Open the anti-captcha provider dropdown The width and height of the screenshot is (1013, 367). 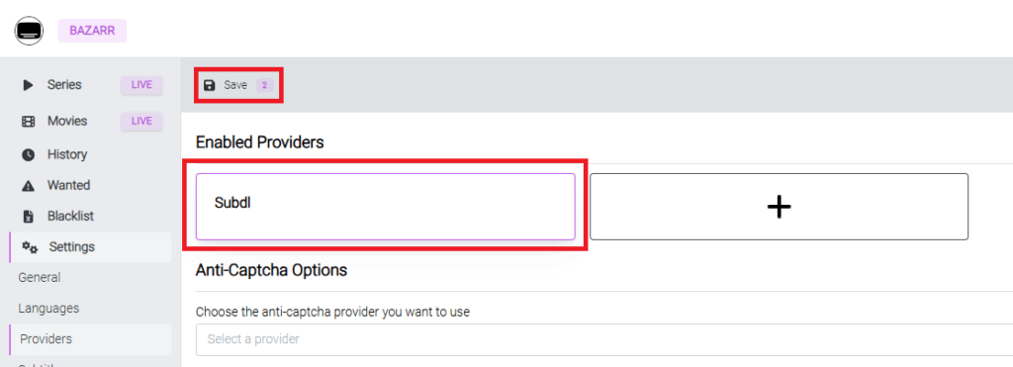(x=604, y=339)
